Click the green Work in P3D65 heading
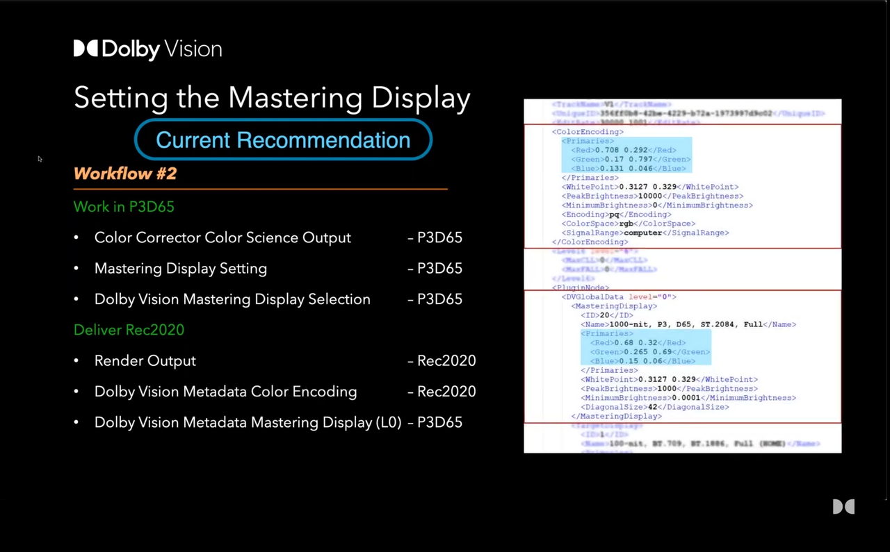 pos(124,207)
